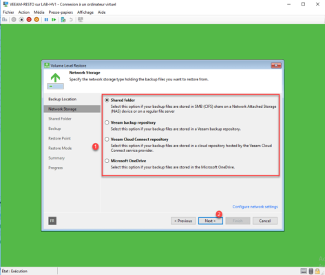Click the orange Save state toolbar icon
This screenshot has width=325, height=275.
(36, 20)
